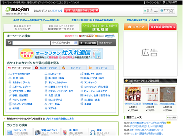Viewport: 183px width, 136px height.
Task: Click the もっと見る news button
Action: pos(172,117)
